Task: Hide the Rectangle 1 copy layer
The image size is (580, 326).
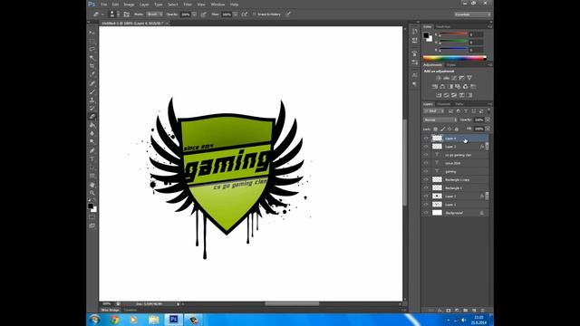Action: pos(426,179)
